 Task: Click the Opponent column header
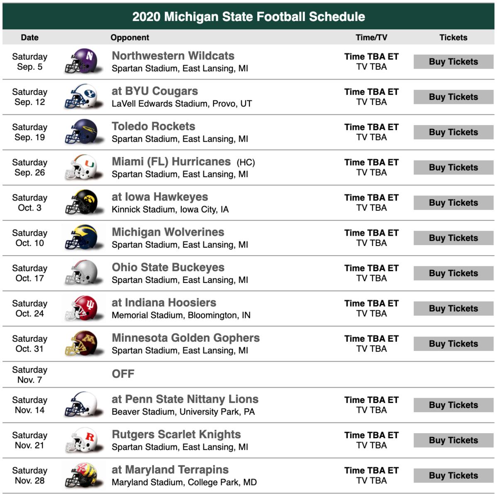point(130,37)
